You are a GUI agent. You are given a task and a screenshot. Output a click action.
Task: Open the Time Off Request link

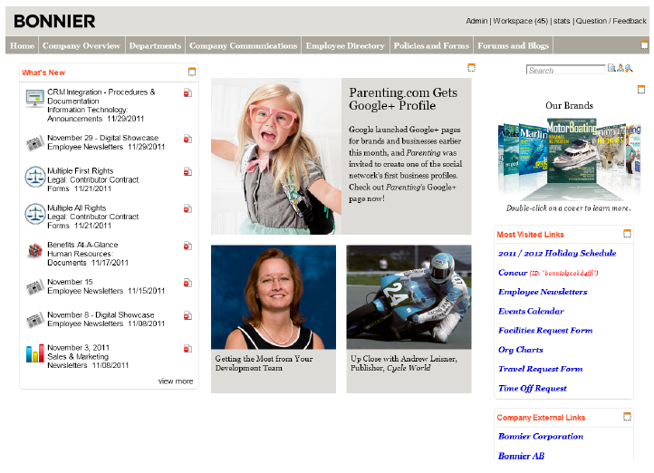click(533, 388)
